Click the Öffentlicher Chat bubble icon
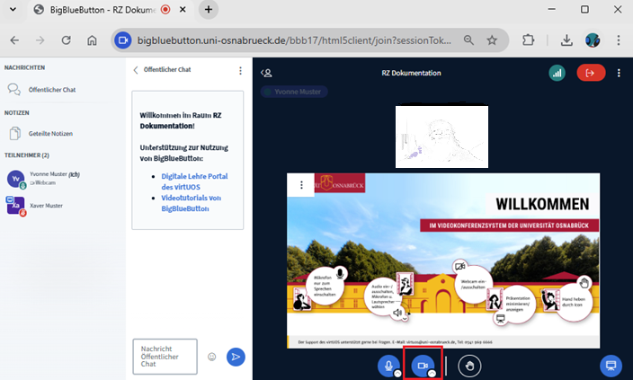Screen dimensions: 633x380 tap(14, 89)
